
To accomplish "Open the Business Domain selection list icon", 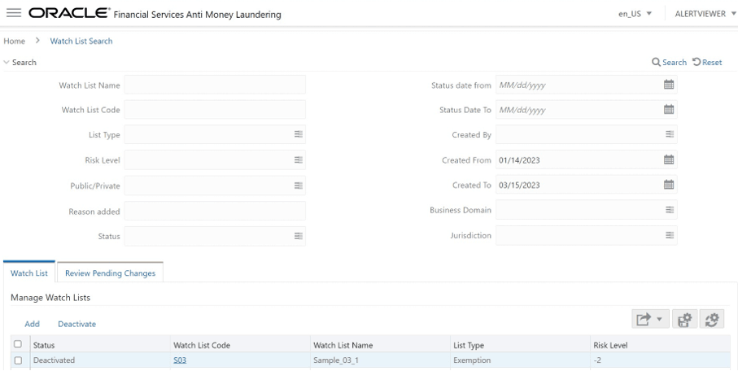I will pos(670,210).
